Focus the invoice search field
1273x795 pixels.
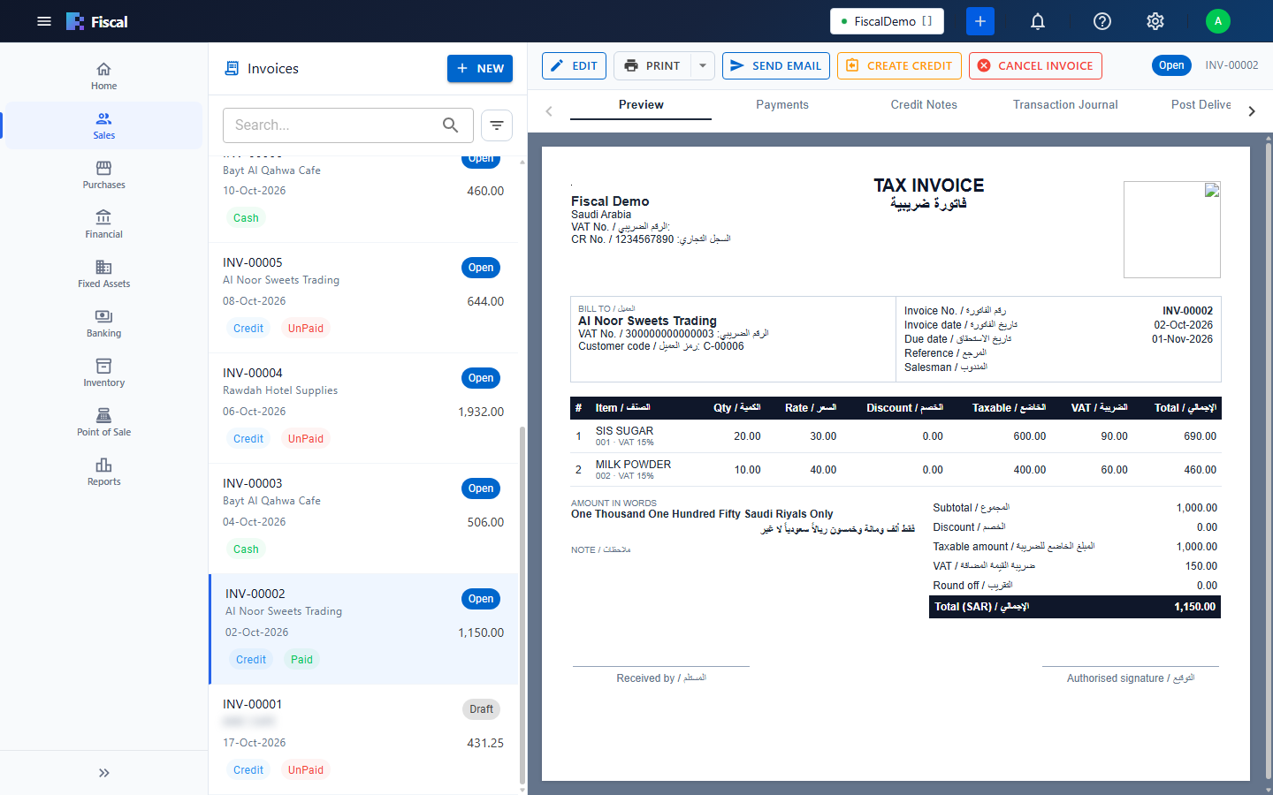(348, 125)
